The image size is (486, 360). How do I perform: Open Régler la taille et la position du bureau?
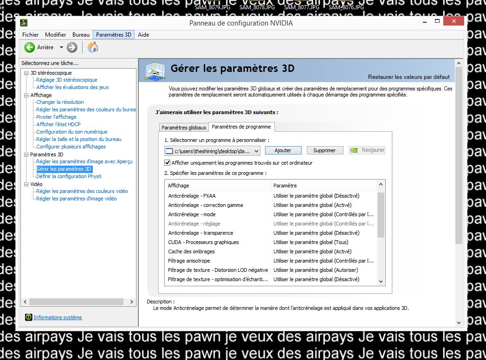click(79, 140)
